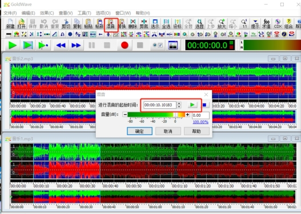
Task: Click the grey Stop recording square
Action: pyautogui.click(x=140, y=46)
